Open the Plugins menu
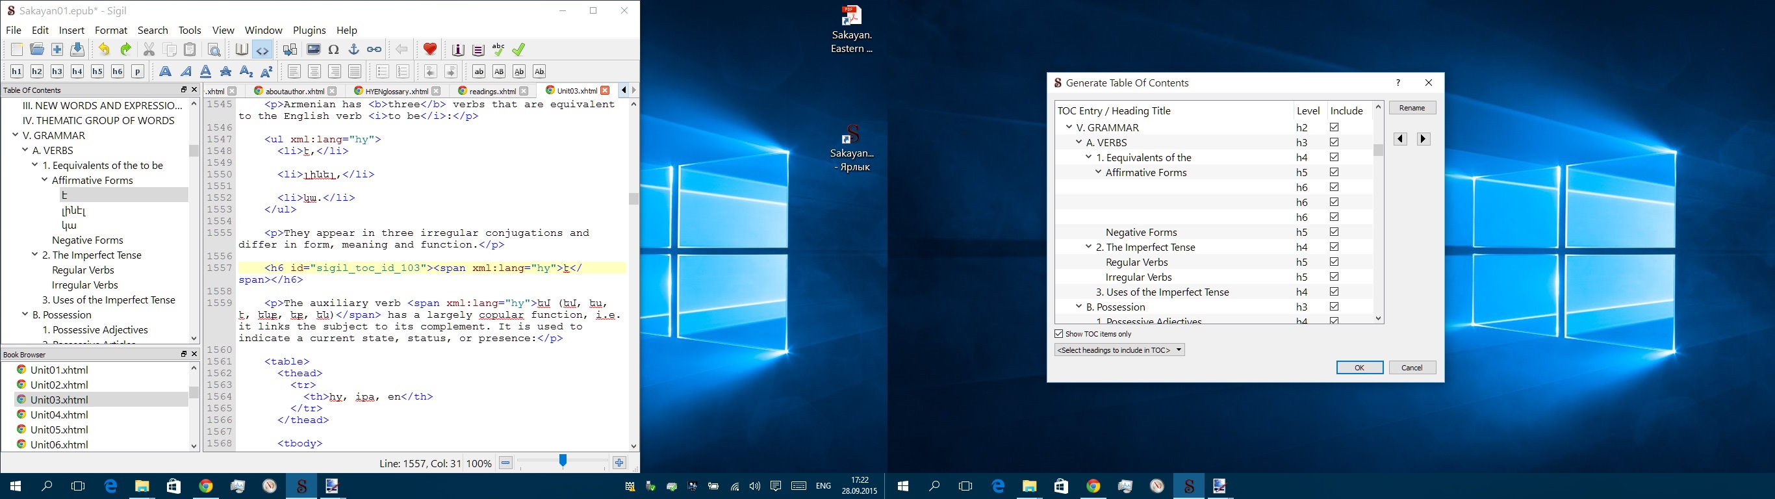 [x=309, y=31]
